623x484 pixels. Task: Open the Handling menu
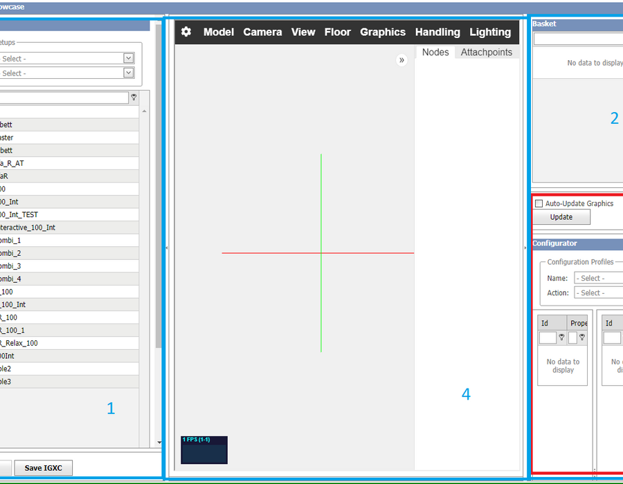click(x=437, y=32)
